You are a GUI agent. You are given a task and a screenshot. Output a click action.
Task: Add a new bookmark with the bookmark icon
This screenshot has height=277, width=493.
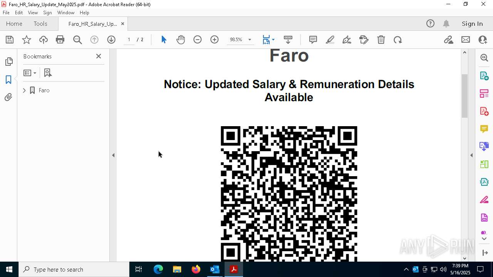pos(48,73)
